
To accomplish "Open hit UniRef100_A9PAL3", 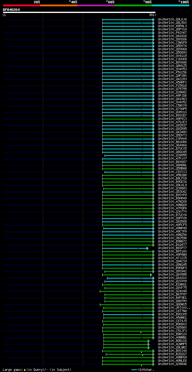I will coord(173,26).
